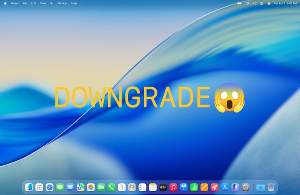The width and height of the screenshot is (300, 195).
Task: Open the Photos app icon
Action: tap(91, 187)
